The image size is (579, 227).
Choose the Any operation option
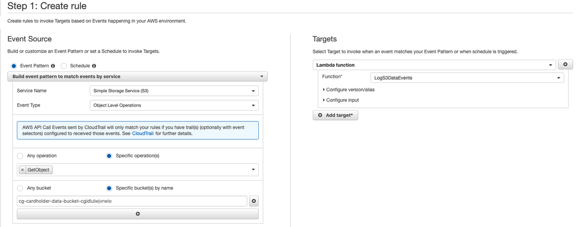(20, 156)
